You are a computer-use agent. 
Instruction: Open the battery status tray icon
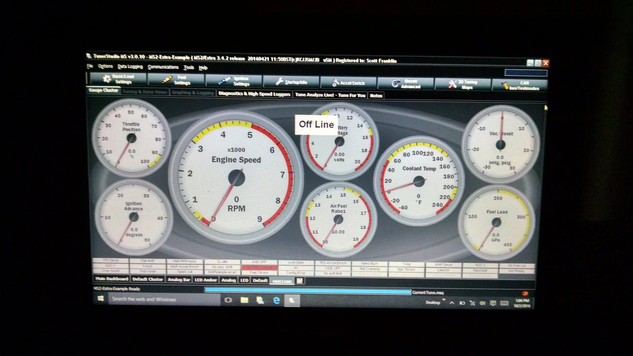coord(462,303)
